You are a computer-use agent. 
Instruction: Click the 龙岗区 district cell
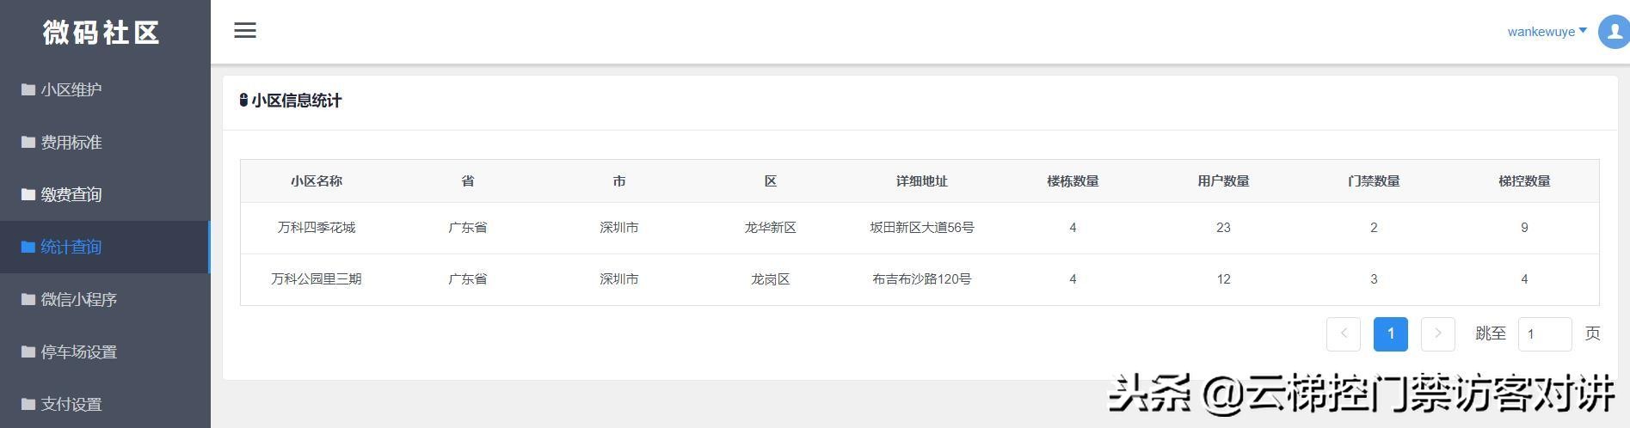click(771, 279)
